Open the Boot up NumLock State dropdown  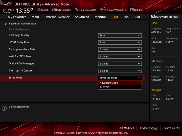[120, 50]
